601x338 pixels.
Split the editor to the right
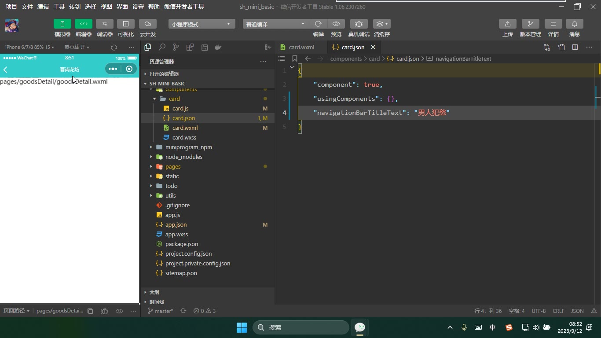[x=575, y=47]
